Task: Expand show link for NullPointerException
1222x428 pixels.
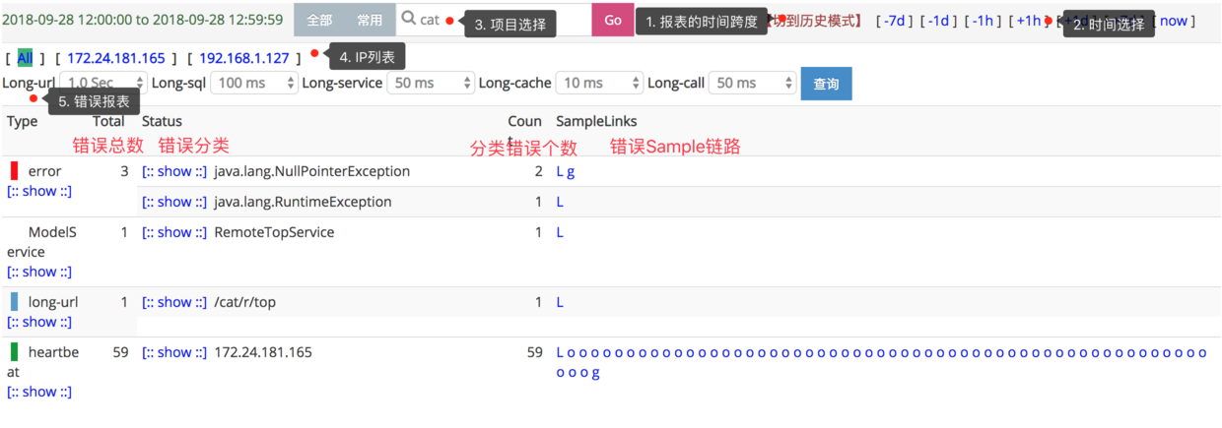Action: point(174,171)
